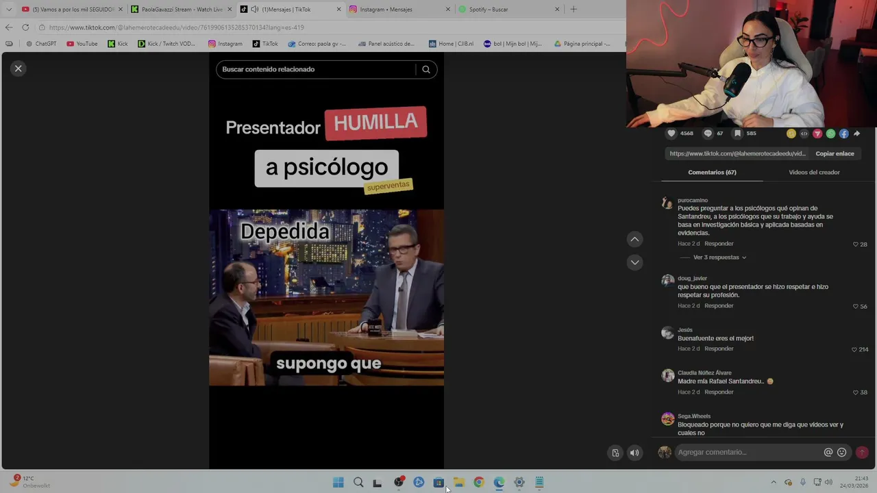Close the TikTok video viewer
This screenshot has width=877, height=493.
click(18, 68)
